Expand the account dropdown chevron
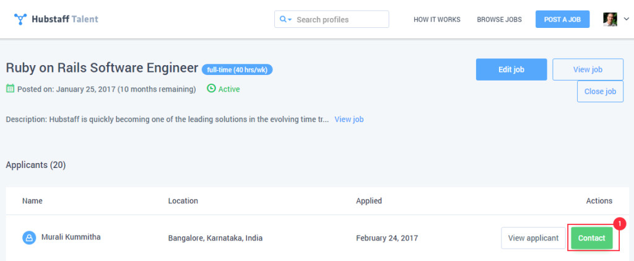The width and height of the screenshot is (634, 261). pyautogui.click(x=625, y=19)
